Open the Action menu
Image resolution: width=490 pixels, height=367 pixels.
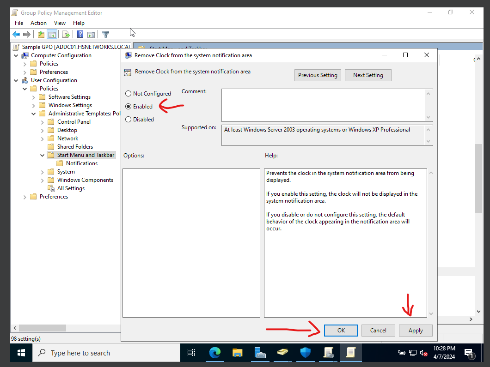38,23
